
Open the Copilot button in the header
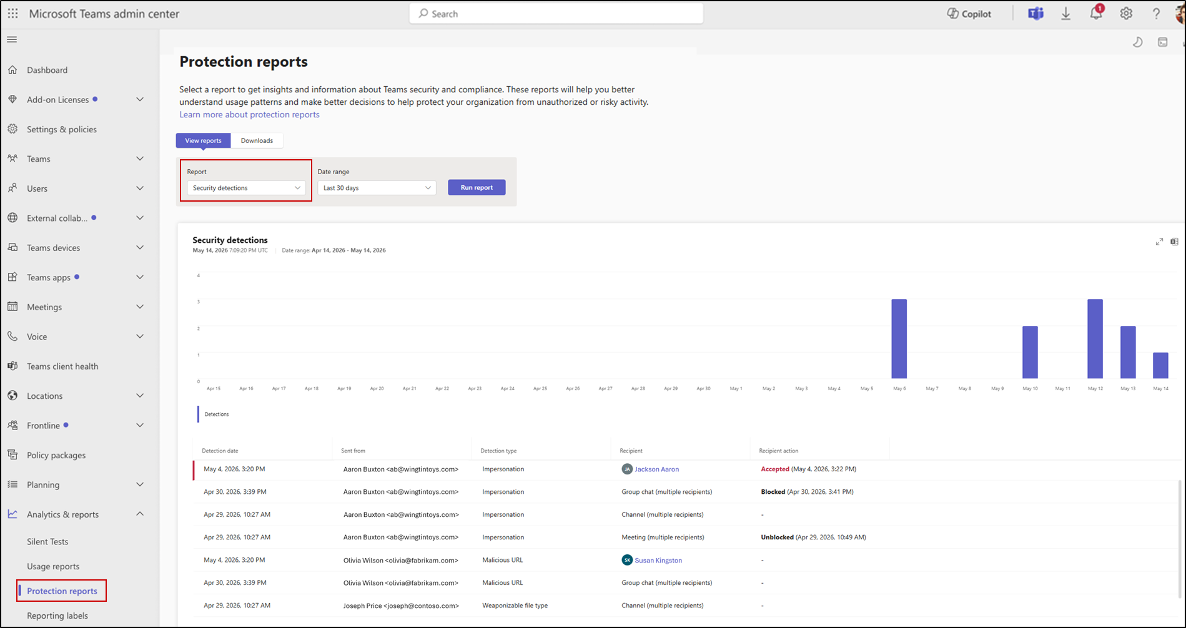(969, 14)
